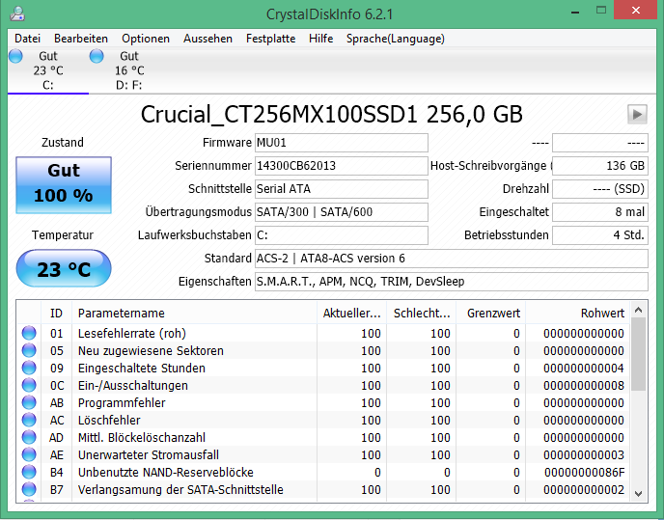This screenshot has height=520, width=664.
Task: Open the Datei menu
Action: point(28,39)
